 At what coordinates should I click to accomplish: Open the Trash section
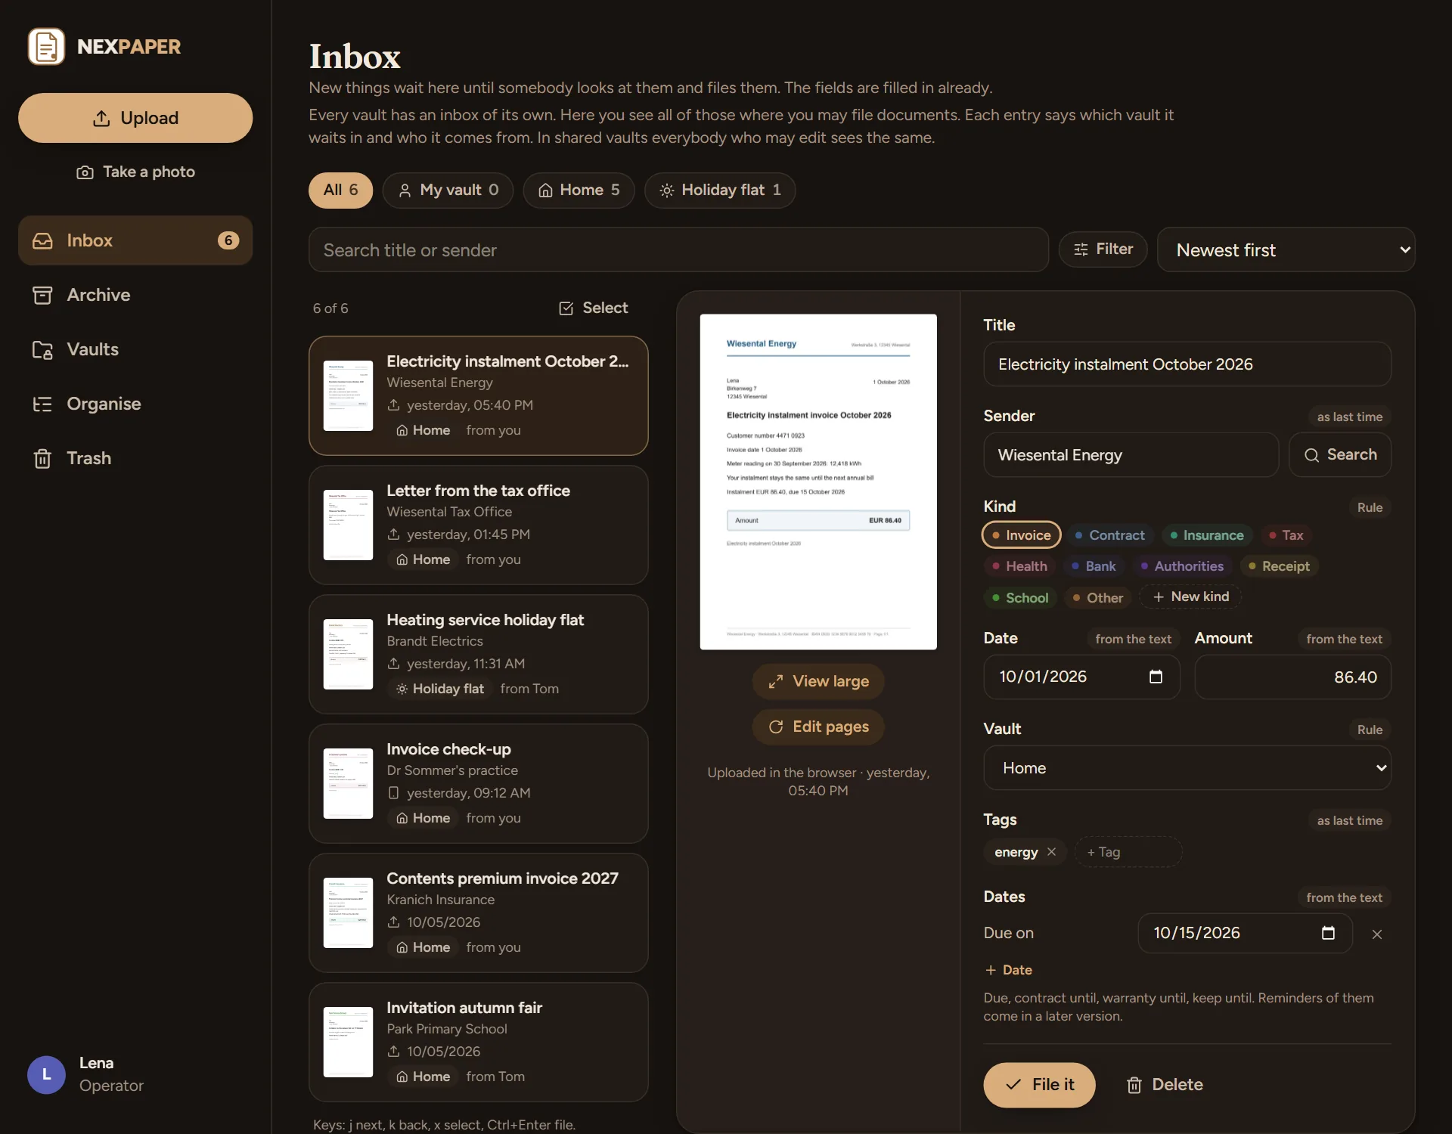coord(135,458)
